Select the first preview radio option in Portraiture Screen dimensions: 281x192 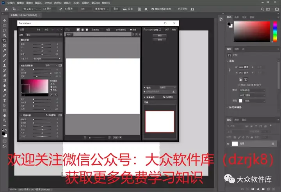point(117,30)
